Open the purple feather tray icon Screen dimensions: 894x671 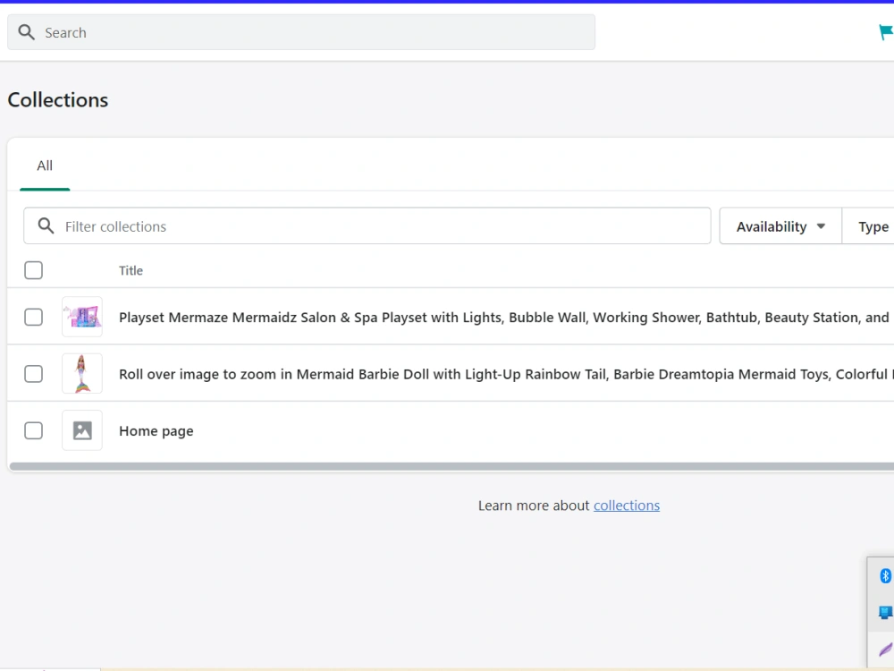(x=886, y=650)
